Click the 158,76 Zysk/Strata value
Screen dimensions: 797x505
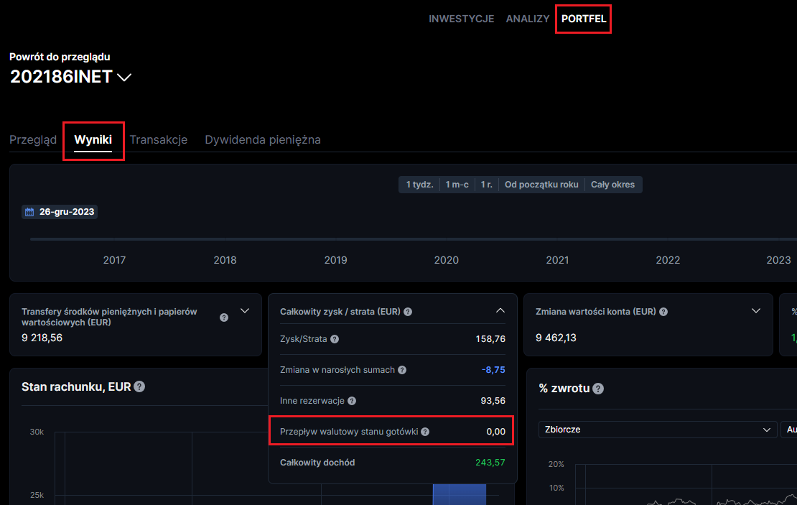coord(490,339)
